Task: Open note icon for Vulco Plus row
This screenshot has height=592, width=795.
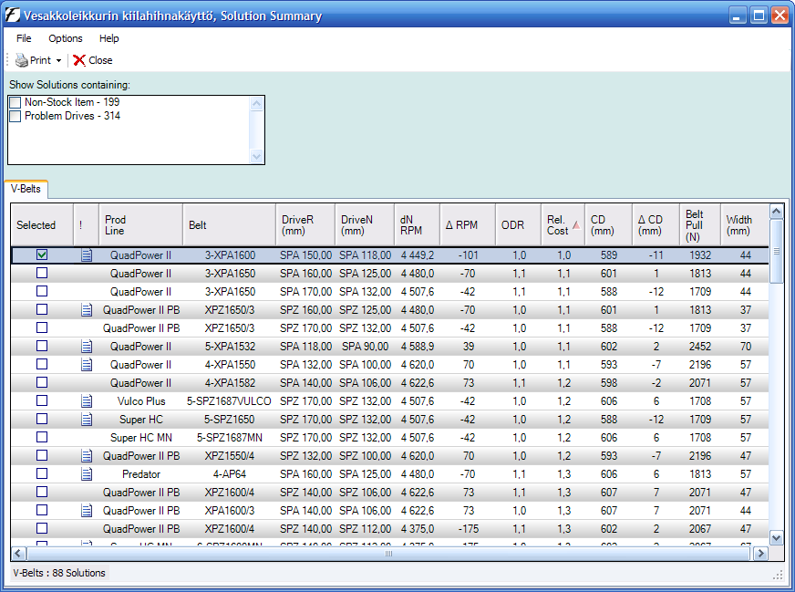Action: pyautogui.click(x=87, y=401)
